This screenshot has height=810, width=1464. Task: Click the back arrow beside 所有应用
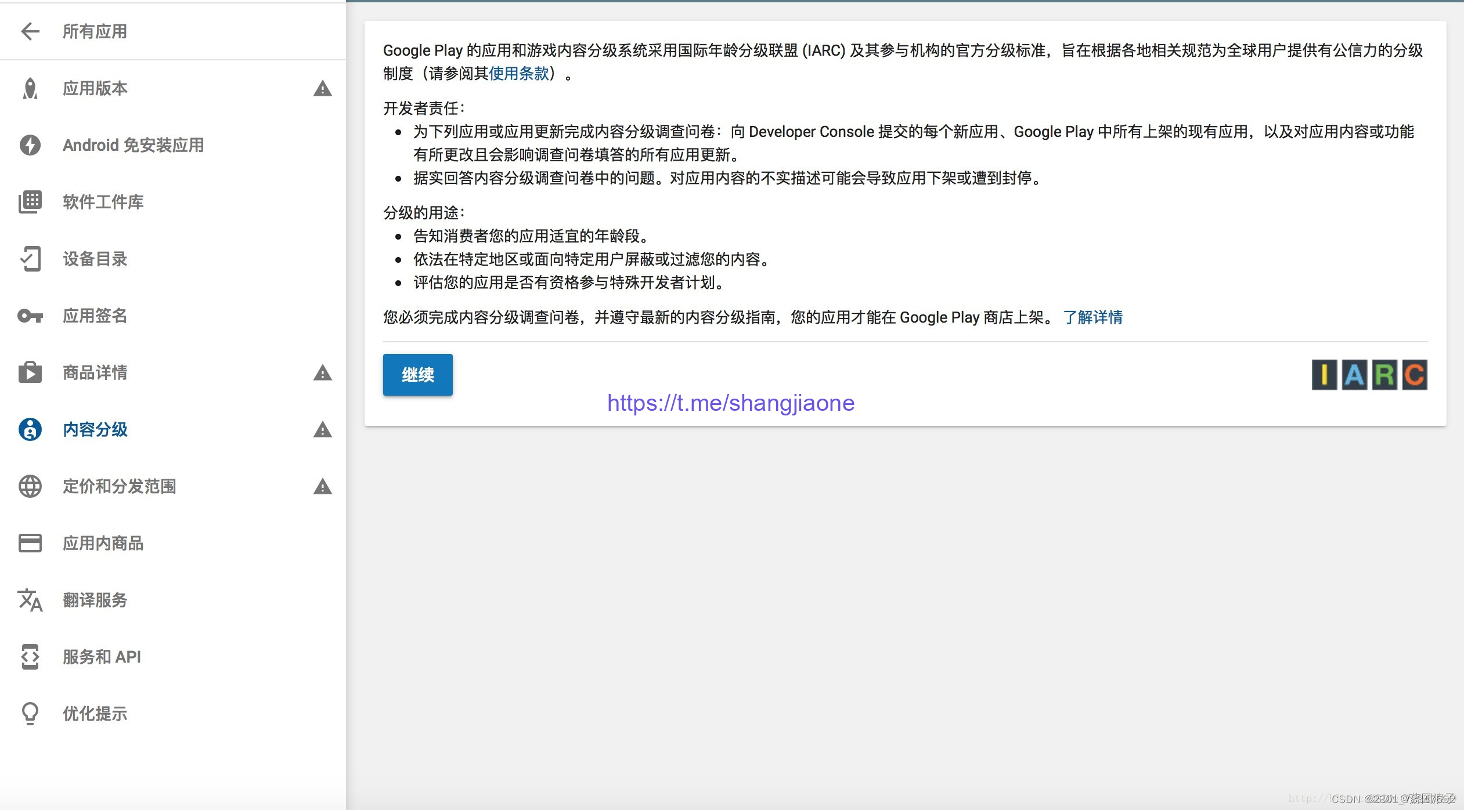[x=30, y=31]
